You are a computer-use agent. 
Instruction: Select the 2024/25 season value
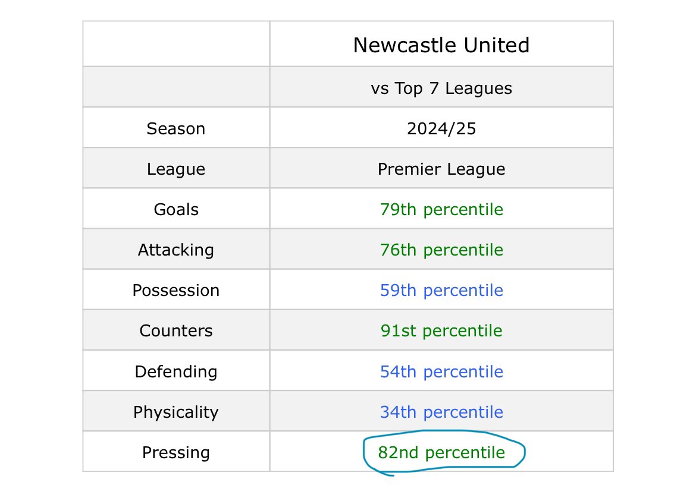coord(441,128)
